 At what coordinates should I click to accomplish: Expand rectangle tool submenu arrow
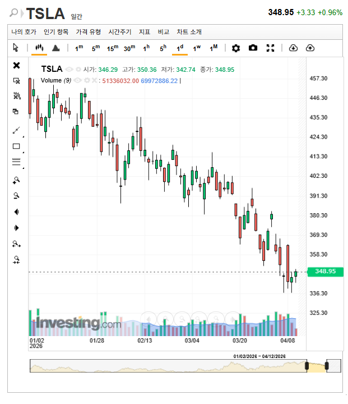coord(24,152)
